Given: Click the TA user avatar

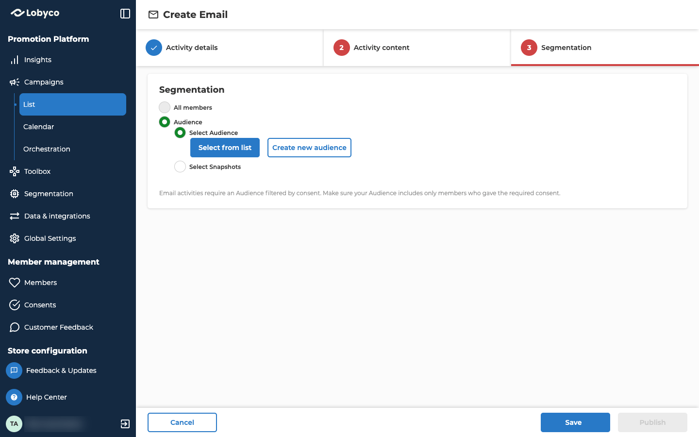Looking at the screenshot, I should pos(14,424).
